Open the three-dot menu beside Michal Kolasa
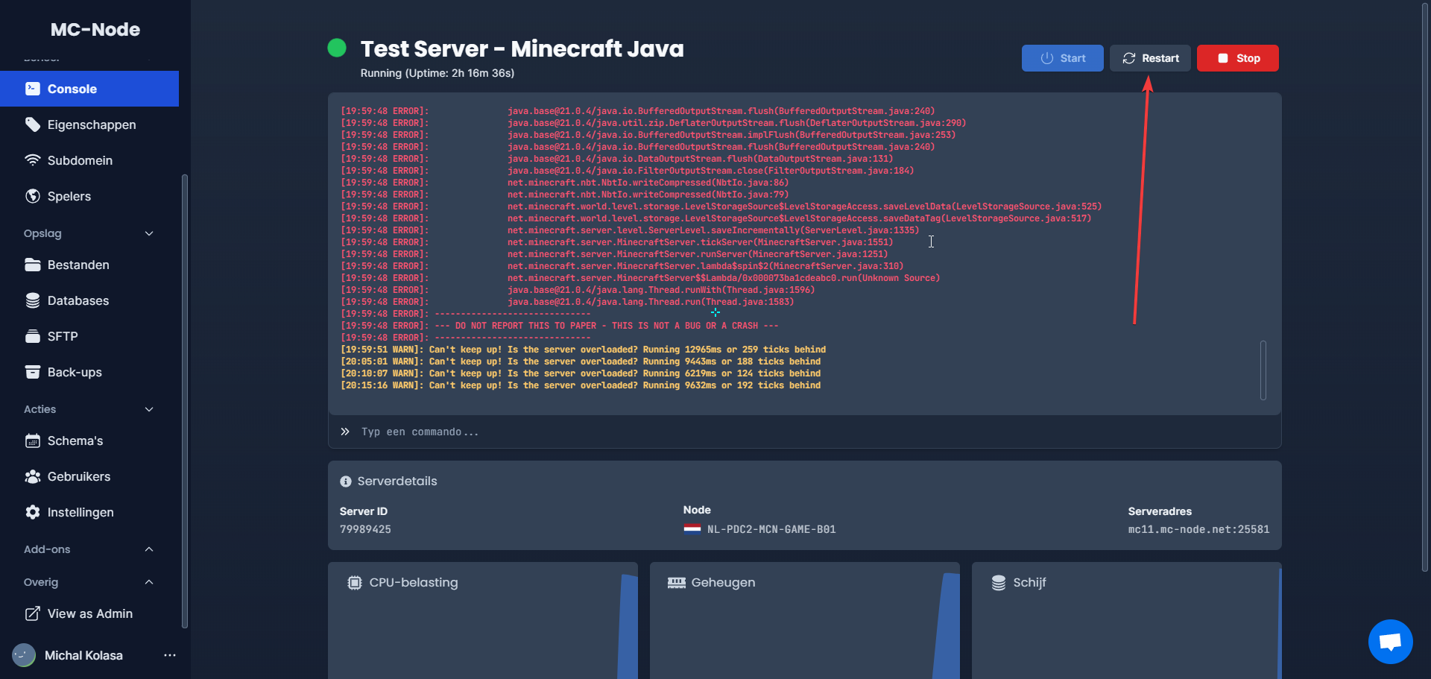Screen dimensions: 1431x679 coord(170,655)
